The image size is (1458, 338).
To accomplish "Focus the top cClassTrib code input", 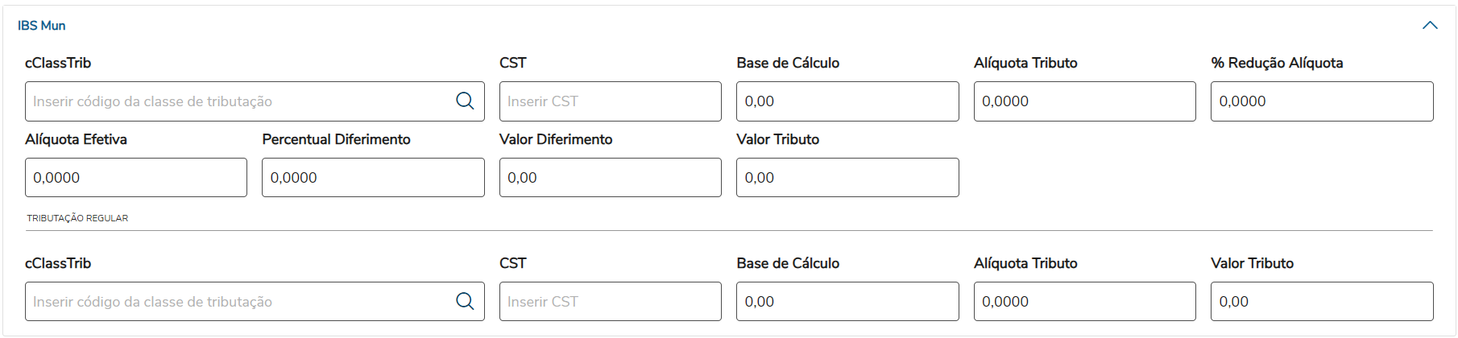I will pyautogui.click(x=238, y=101).
